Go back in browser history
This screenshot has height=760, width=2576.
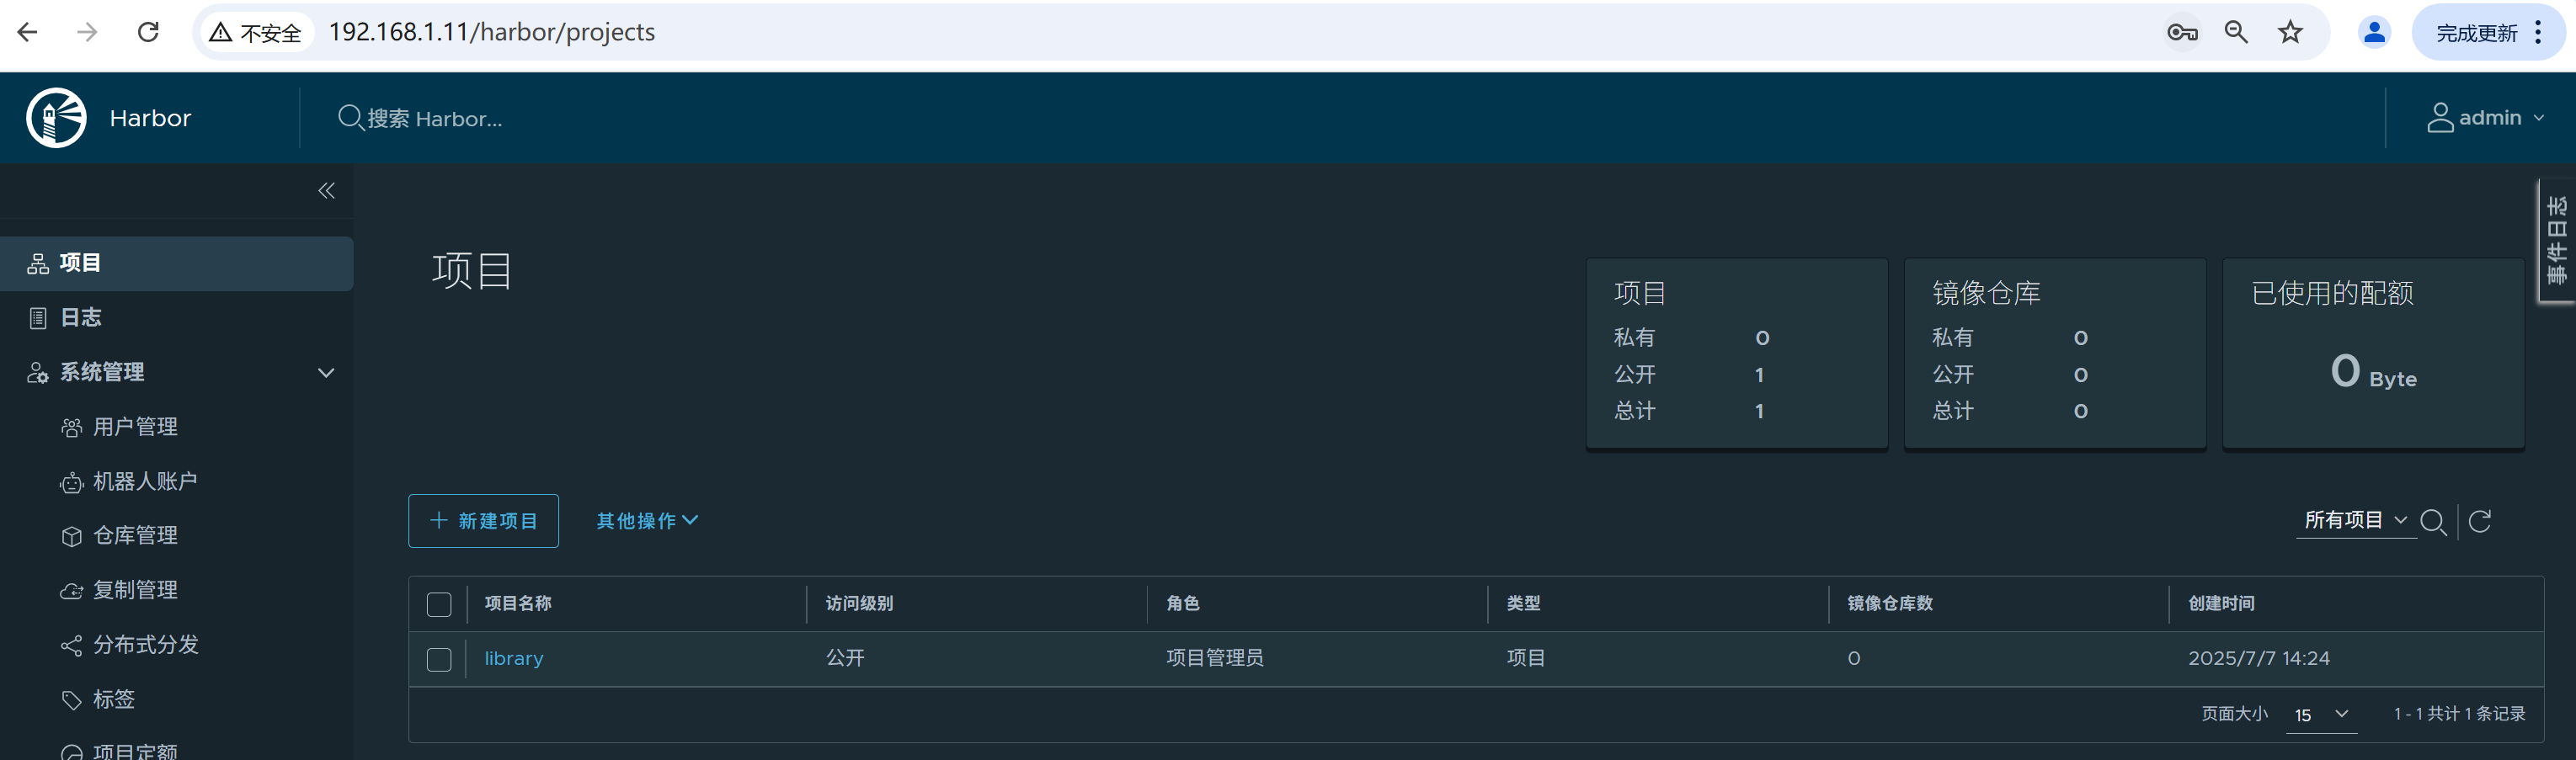click(28, 32)
